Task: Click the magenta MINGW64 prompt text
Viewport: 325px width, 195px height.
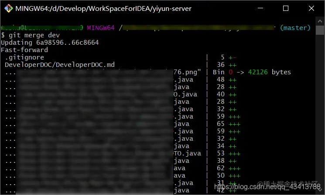Action: coord(100,28)
